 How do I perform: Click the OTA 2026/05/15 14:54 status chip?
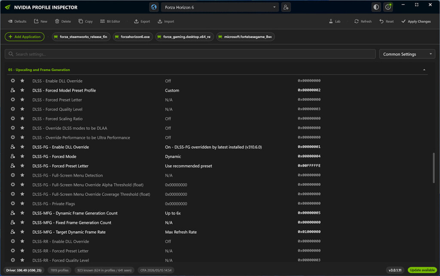(x=156, y=270)
